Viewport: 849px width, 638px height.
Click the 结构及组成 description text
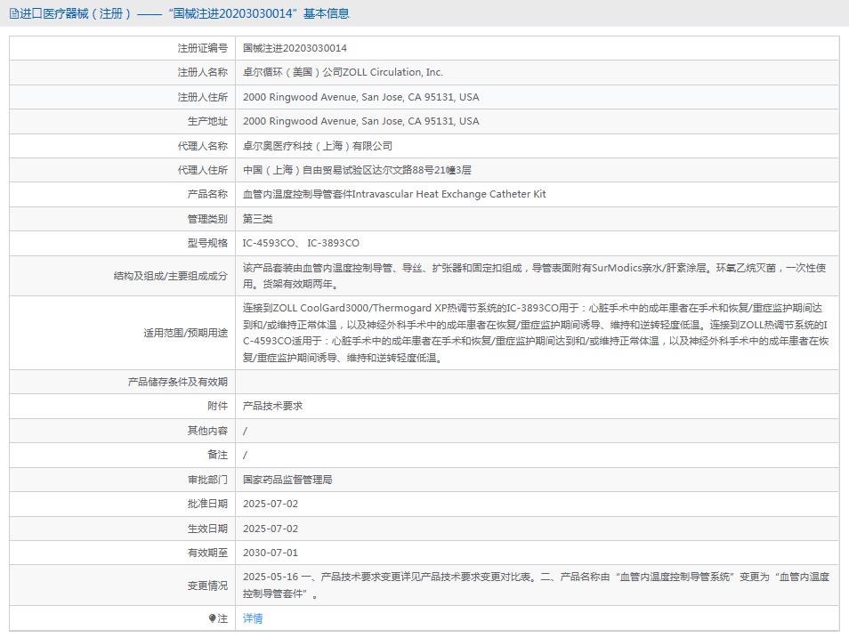point(534,276)
